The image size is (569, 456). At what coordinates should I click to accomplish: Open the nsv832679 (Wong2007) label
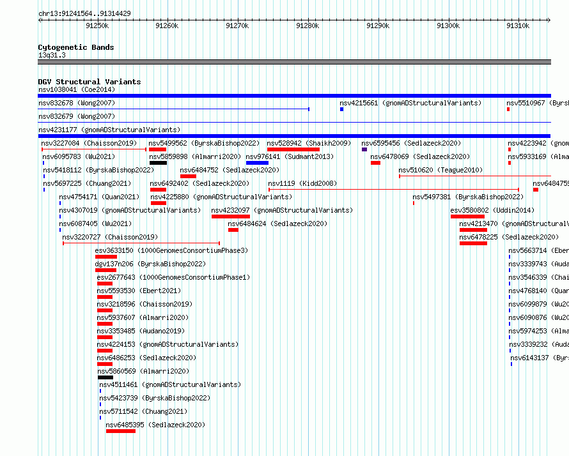tap(77, 116)
